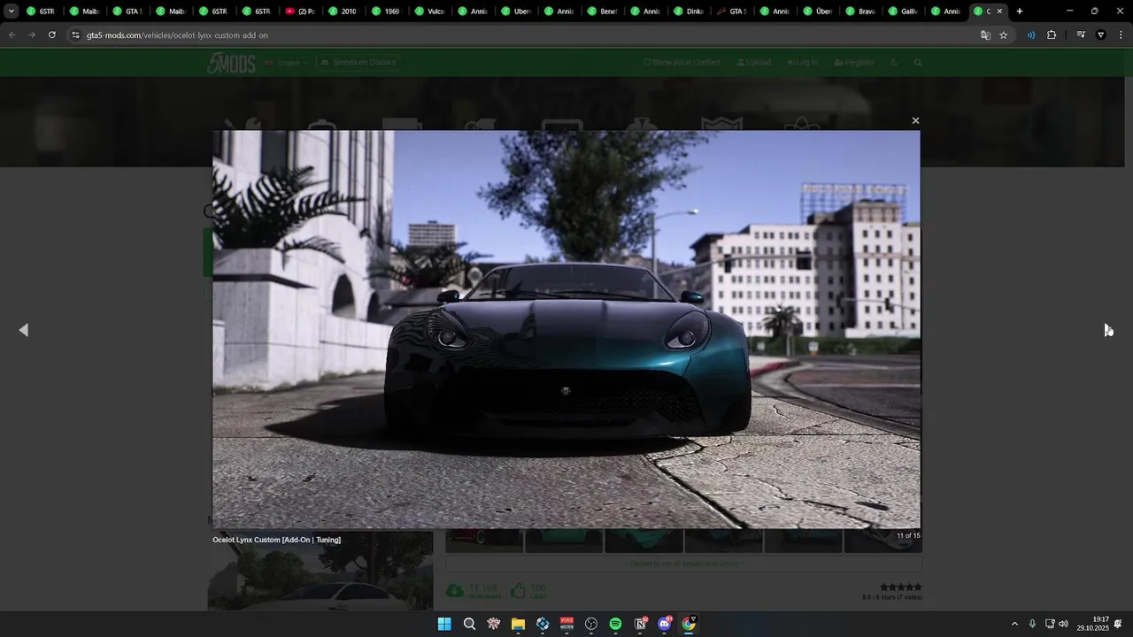Open Voicemeeter from taskbar
Viewport: 1133px width, 637px height.
(x=566, y=624)
